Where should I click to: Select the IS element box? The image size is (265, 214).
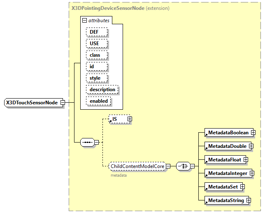click(x=119, y=119)
